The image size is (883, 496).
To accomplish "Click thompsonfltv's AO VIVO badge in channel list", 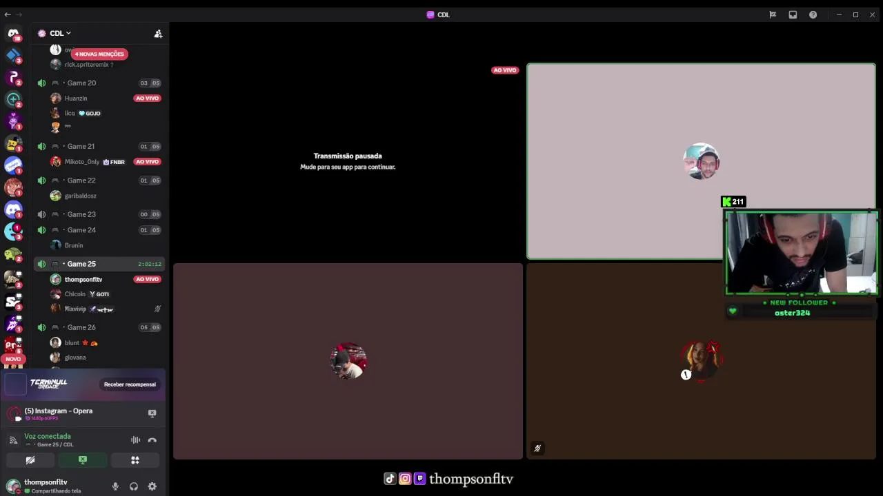I will 148,279.
